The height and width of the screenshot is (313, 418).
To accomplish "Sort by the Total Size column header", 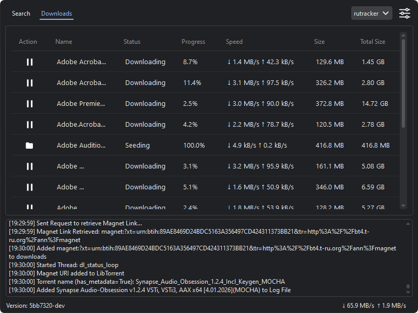I will point(373,42).
